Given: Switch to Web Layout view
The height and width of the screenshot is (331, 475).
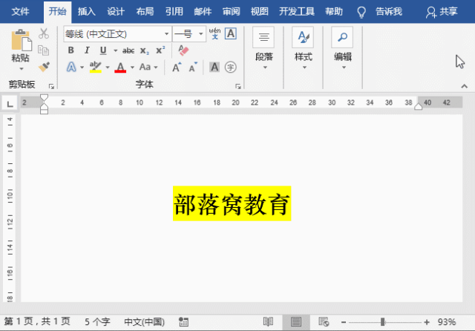Looking at the screenshot, I should 324,321.
